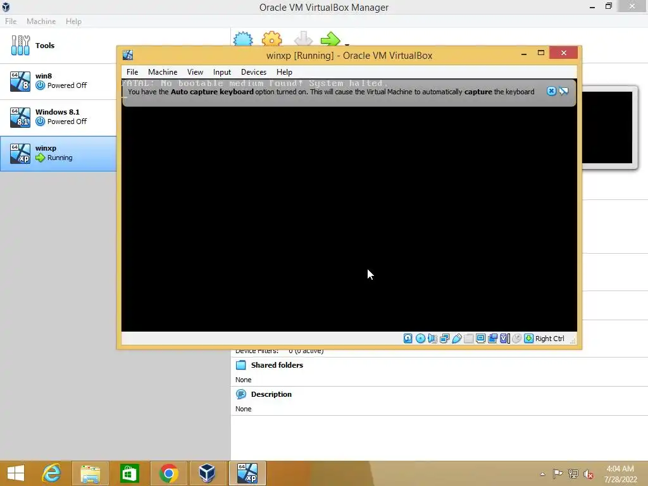Open Settings with the orange gear icon
Viewport: 648px width, 486px height.
[x=272, y=39]
